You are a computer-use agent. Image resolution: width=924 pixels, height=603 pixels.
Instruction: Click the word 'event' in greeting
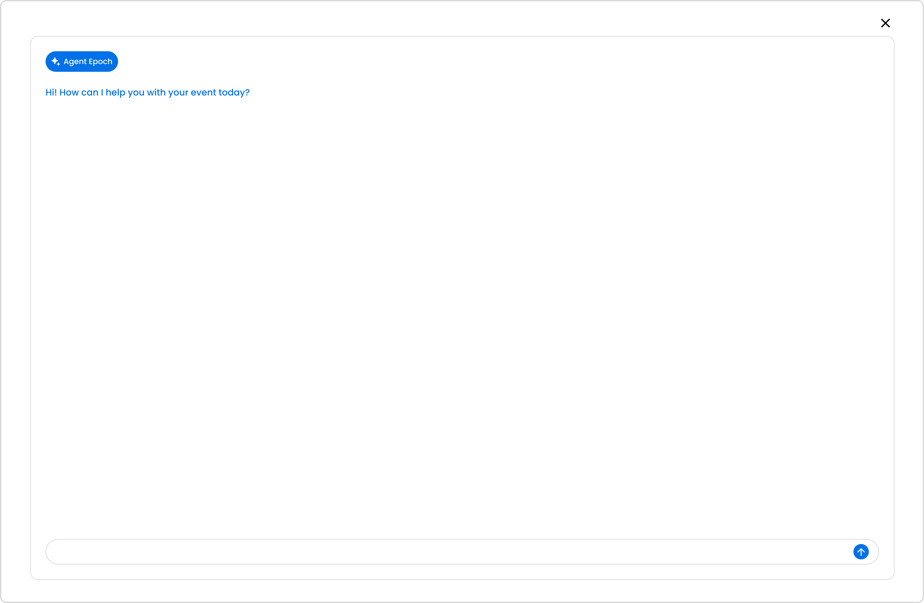[x=203, y=93]
